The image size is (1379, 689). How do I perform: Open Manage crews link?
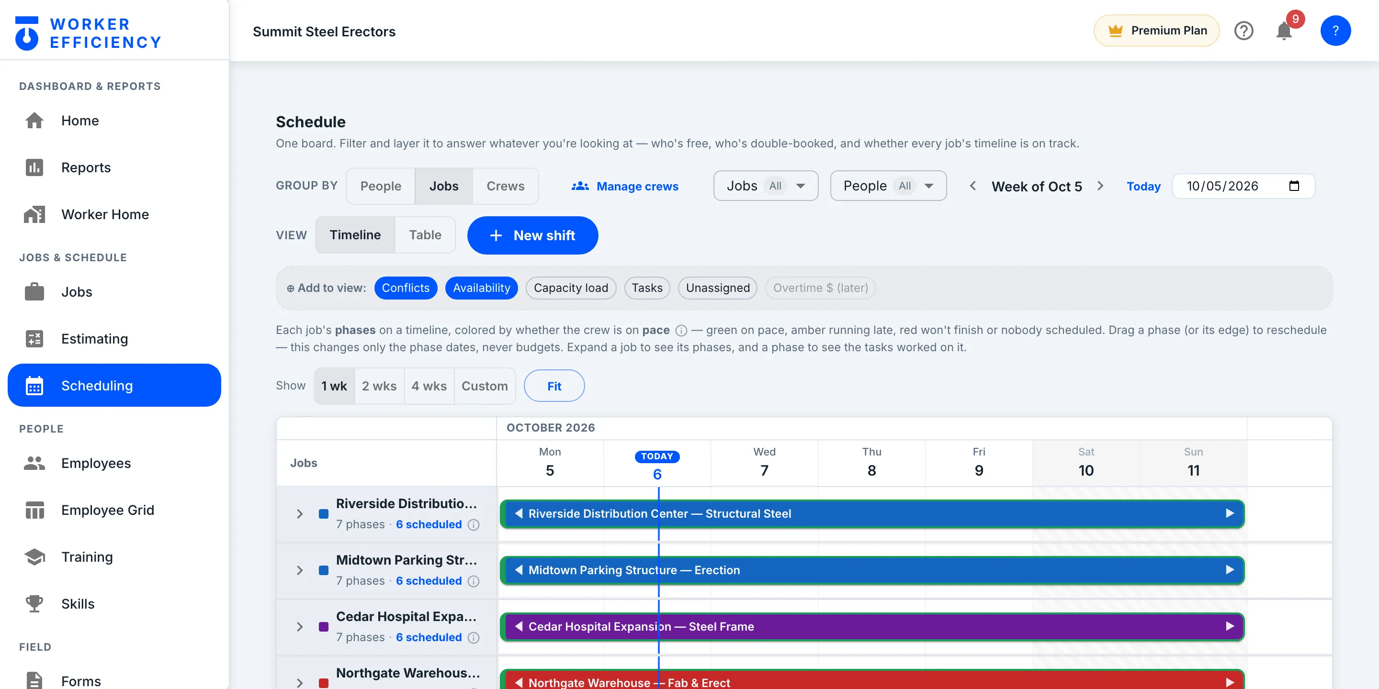625,186
